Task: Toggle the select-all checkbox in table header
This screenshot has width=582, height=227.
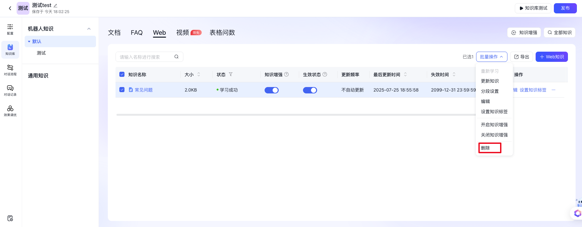Action: coord(122,74)
